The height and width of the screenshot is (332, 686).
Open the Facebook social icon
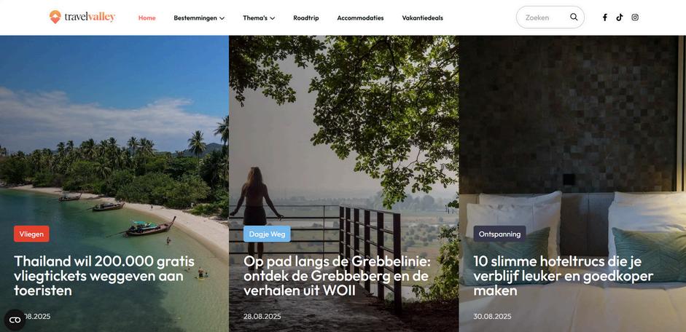click(x=604, y=17)
